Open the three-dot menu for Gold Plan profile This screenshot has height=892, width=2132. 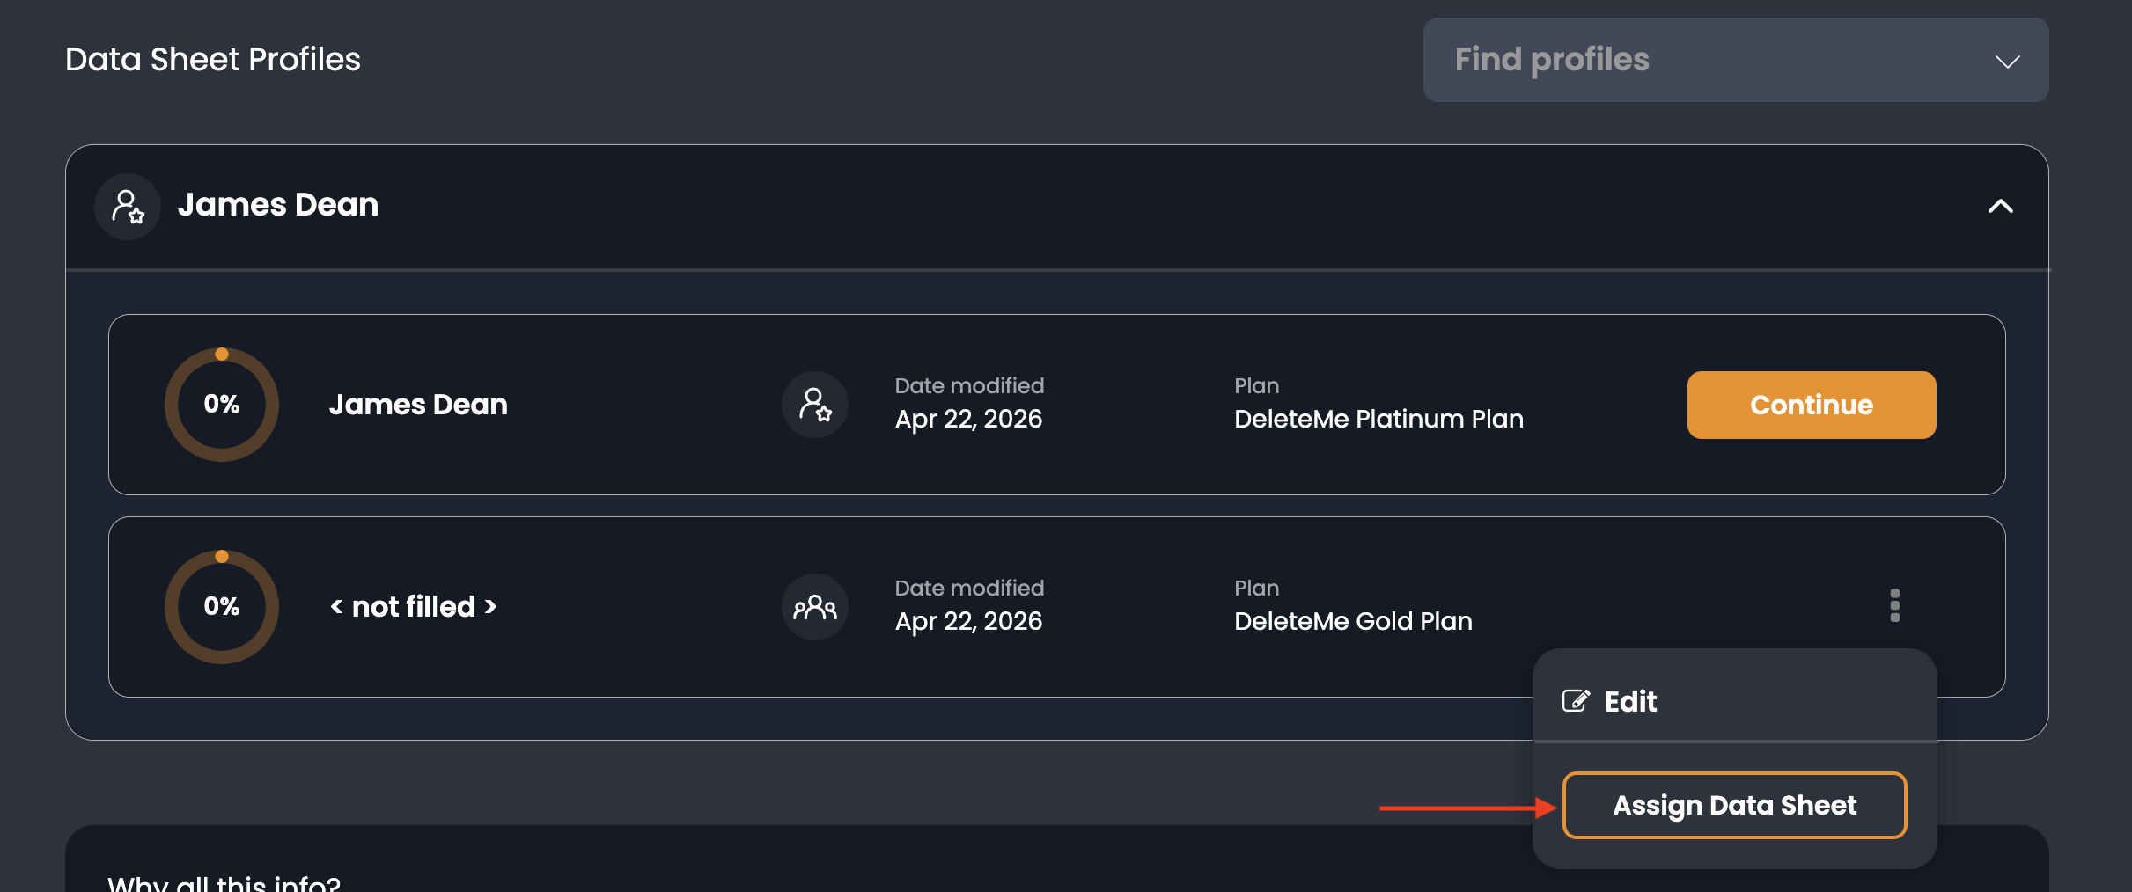point(1894,605)
